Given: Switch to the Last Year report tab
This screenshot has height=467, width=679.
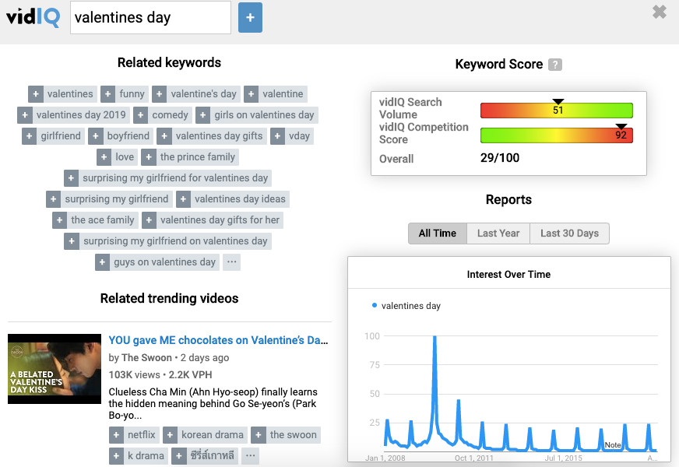Looking at the screenshot, I should (x=498, y=233).
